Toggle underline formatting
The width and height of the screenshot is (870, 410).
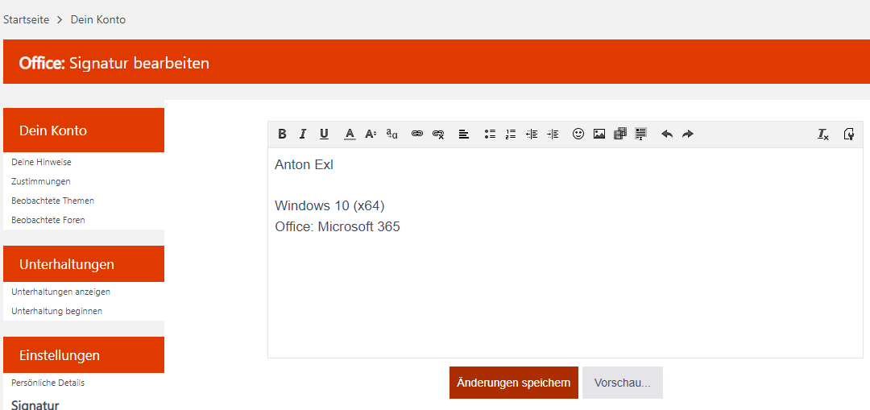pyautogui.click(x=324, y=134)
